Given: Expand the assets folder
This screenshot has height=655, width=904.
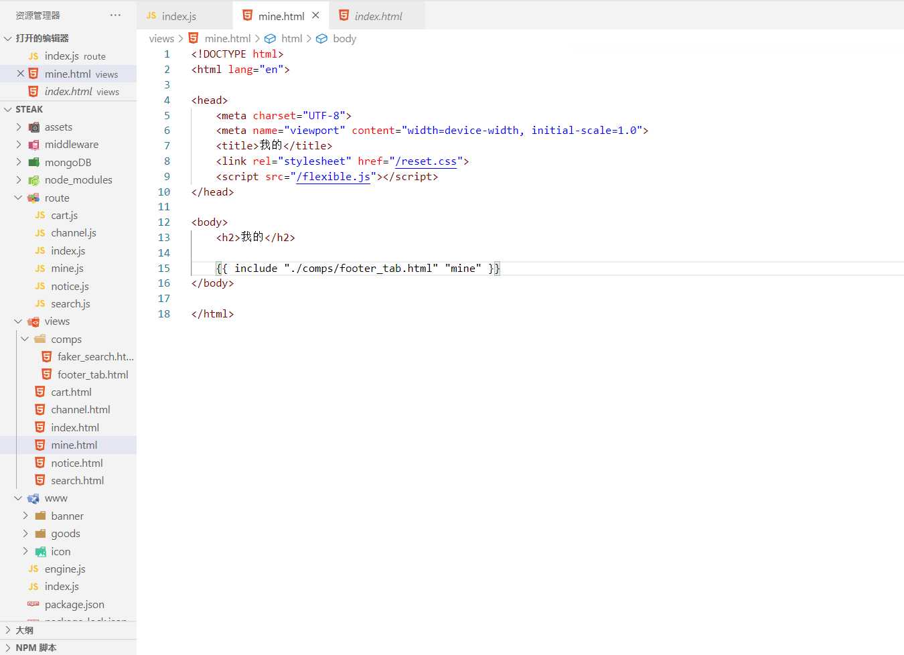Looking at the screenshot, I should 19,127.
